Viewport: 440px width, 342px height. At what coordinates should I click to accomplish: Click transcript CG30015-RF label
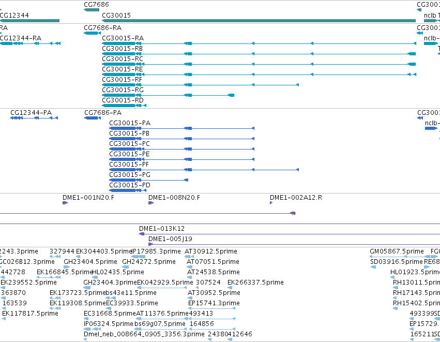pos(122,80)
